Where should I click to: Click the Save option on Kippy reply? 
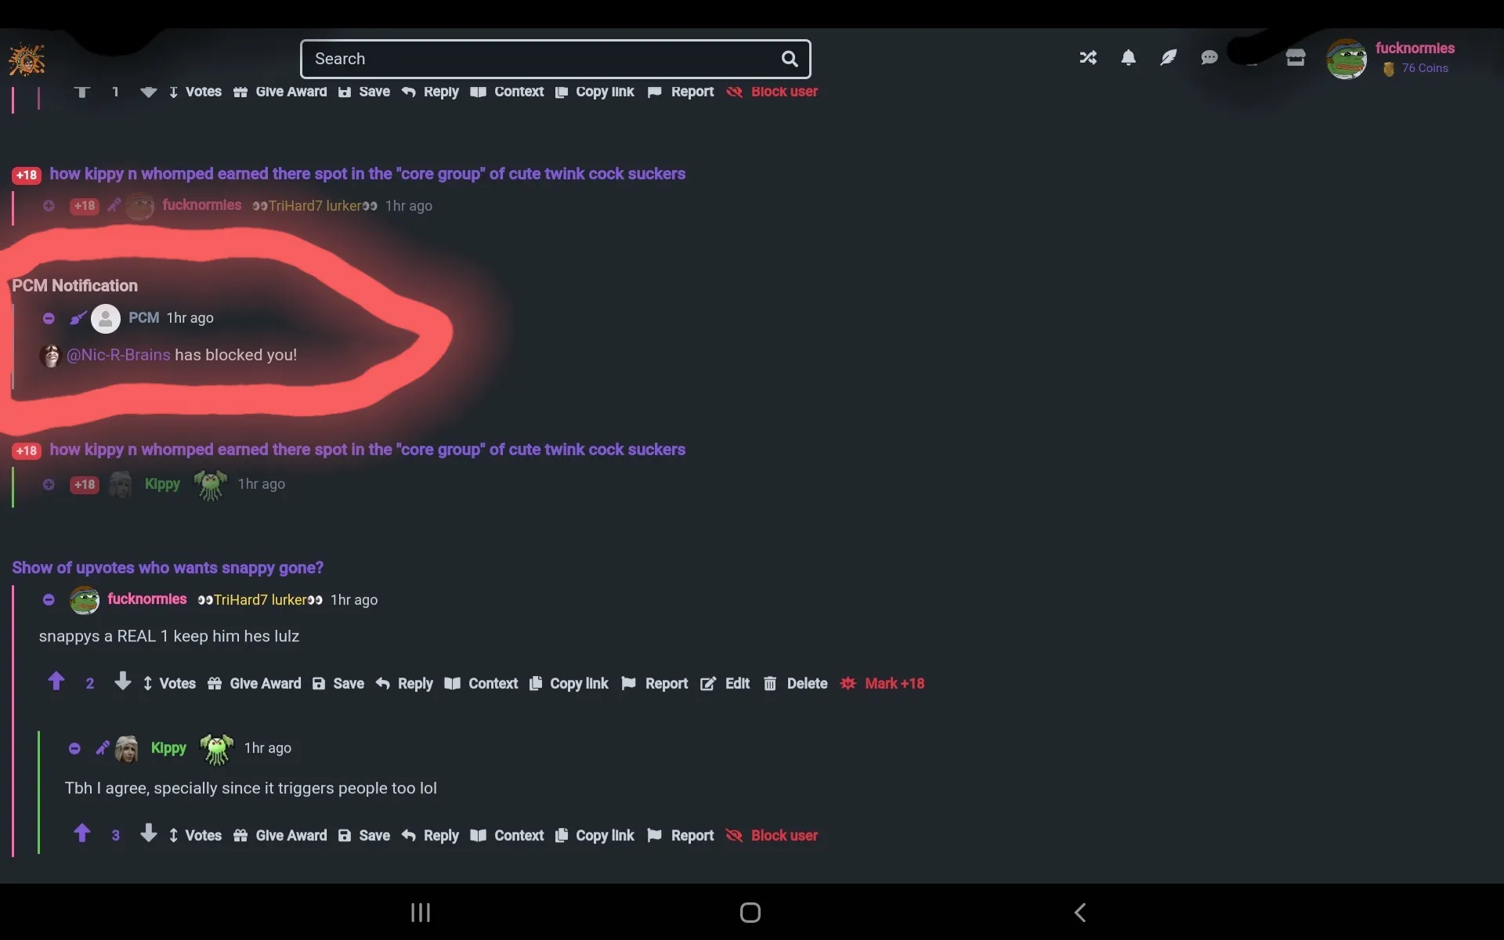[x=374, y=835]
